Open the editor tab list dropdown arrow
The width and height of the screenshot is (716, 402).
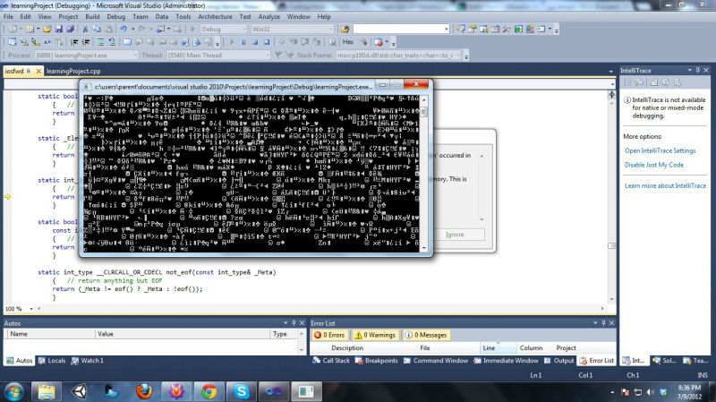click(611, 72)
